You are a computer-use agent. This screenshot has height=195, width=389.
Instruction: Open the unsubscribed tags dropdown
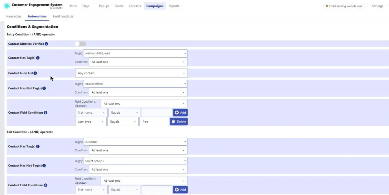tap(135, 84)
